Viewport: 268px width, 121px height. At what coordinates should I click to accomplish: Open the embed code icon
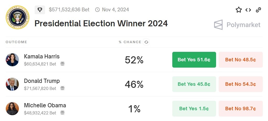click(x=248, y=10)
